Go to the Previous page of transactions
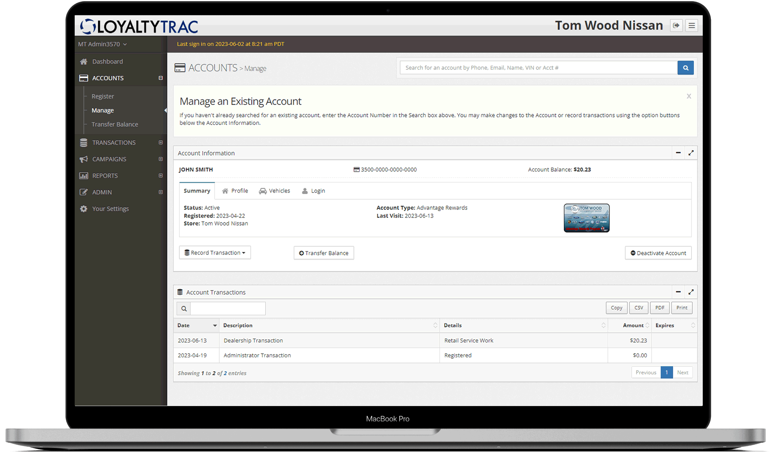The width and height of the screenshot is (775, 452). [x=646, y=373]
